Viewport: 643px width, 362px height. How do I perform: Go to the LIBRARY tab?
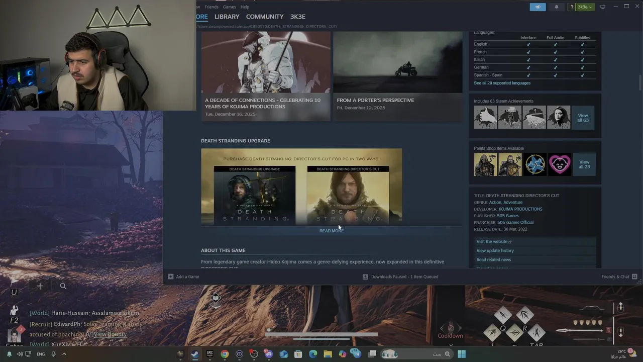[227, 17]
